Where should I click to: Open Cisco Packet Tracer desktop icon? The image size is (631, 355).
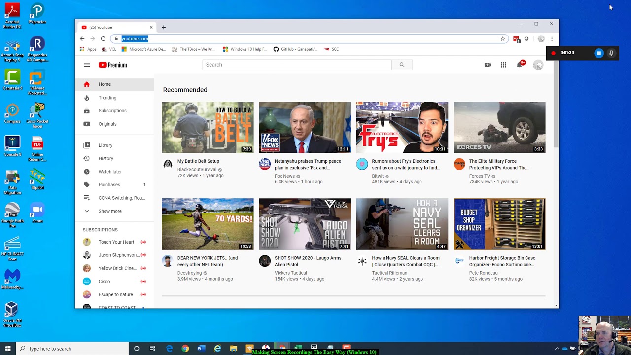point(37,116)
